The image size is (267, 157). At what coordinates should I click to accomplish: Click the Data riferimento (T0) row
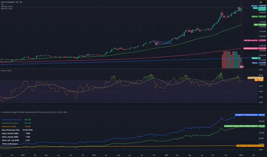click(x=17, y=130)
